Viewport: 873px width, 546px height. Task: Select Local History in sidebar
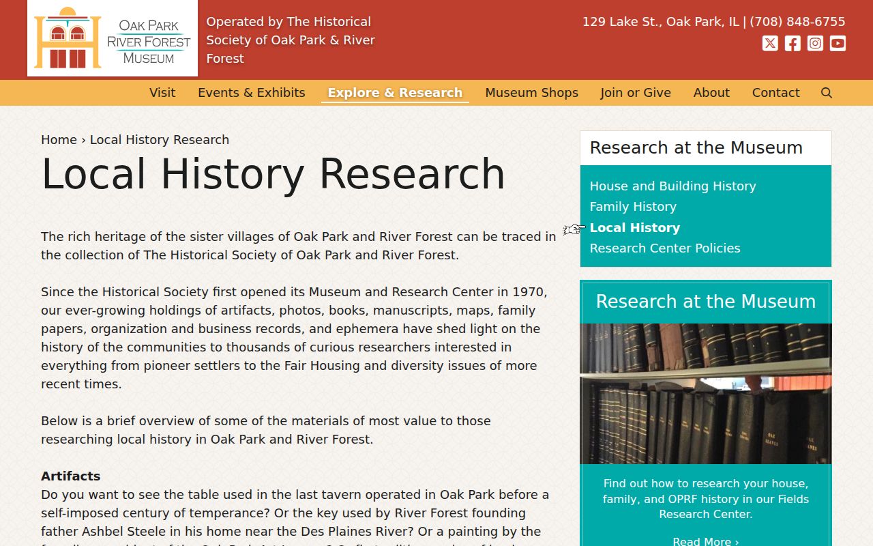[x=635, y=228]
